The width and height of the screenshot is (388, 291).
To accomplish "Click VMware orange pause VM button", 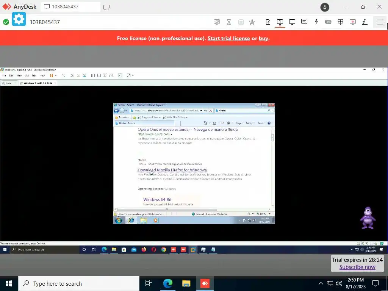I will click(52, 75).
